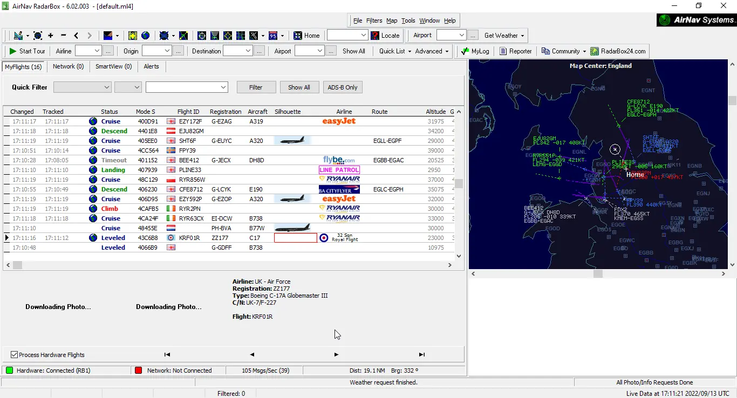
Task: Click the browse button next to Airline
Action: click(x=108, y=51)
